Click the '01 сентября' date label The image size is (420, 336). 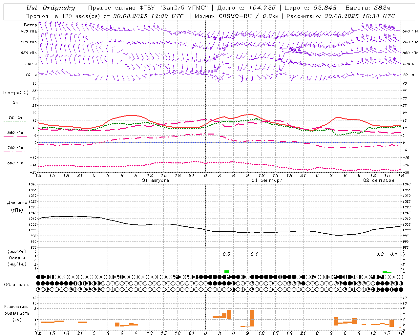pyautogui.click(x=267, y=180)
